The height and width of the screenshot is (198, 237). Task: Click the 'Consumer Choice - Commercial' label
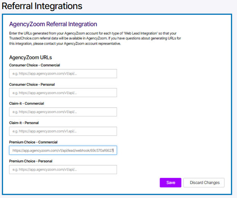pyautogui.click(x=35, y=65)
